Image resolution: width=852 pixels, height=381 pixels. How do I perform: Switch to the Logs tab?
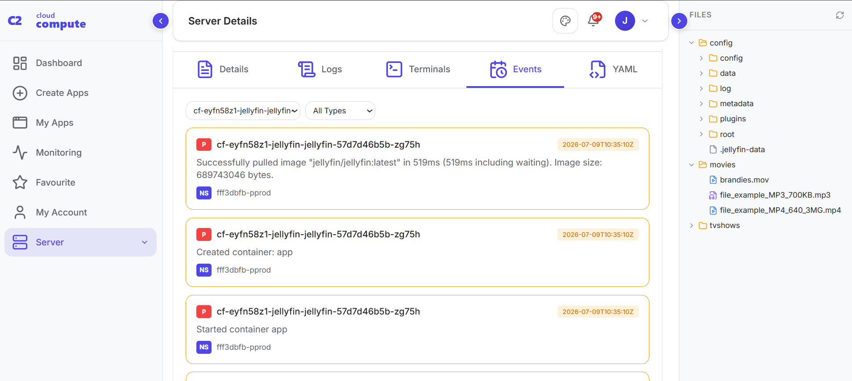tap(320, 69)
